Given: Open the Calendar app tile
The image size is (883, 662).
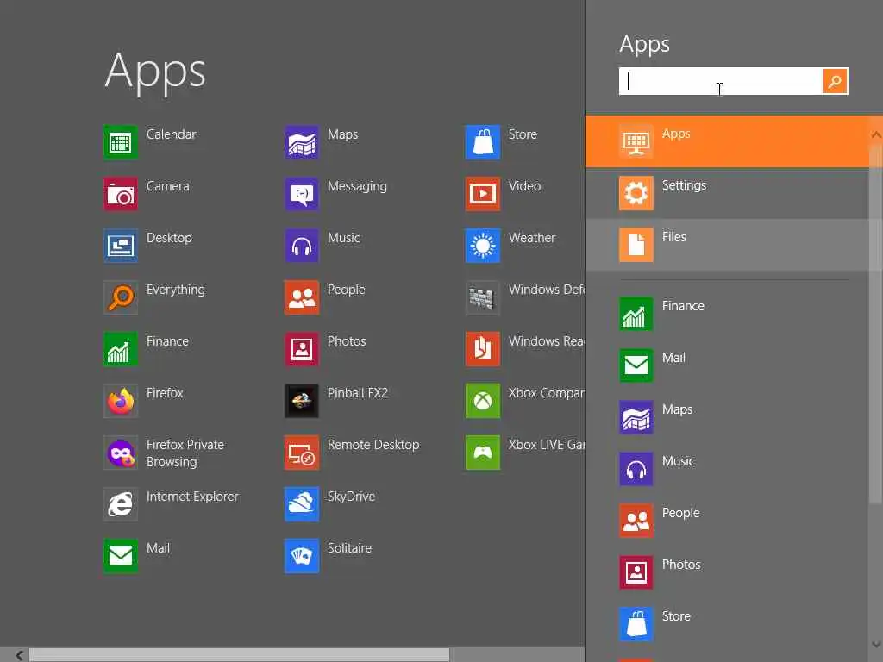Looking at the screenshot, I should (x=121, y=142).
